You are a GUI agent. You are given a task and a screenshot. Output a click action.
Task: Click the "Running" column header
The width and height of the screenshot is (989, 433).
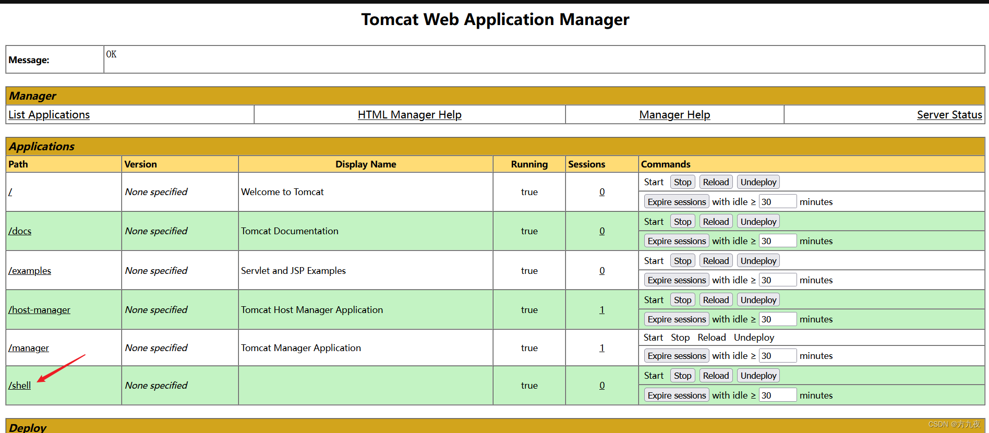pos(529,164)
